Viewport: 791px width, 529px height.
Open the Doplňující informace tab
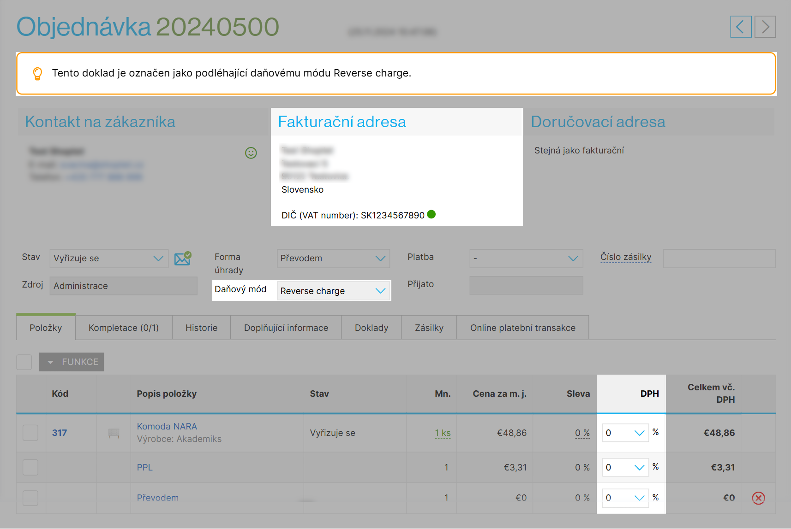pos(286,328)
